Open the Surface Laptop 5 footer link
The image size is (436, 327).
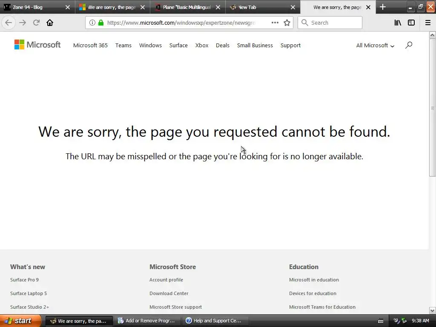pyautogui.click(x=29, y=293)
